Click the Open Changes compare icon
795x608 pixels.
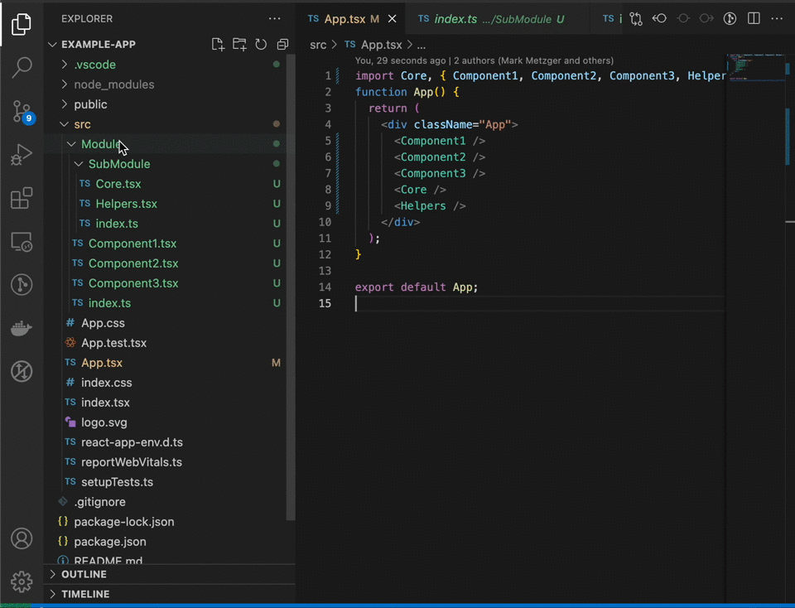click(x=636, y=19)
